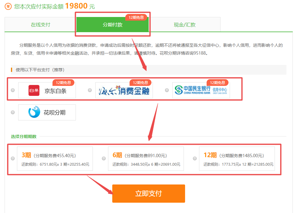This screenshot has height=213, width=294.
Task: Click the 3期 plan card with 455.40元 fee
Action: pos(55,159)
